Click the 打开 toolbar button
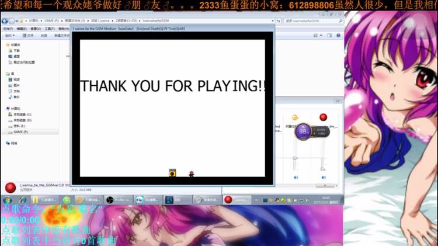The height and width of the screenshot is (246, 438). (28, 36)
